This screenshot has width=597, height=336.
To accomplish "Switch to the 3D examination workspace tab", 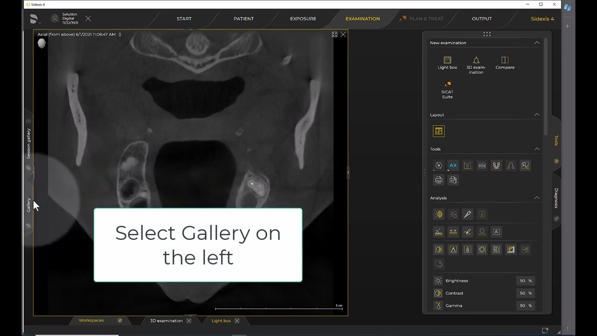I will pos(167,321).
